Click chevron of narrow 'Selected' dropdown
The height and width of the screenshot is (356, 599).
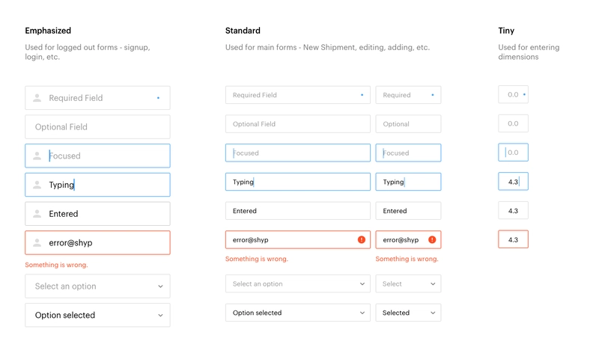[433, 313]
